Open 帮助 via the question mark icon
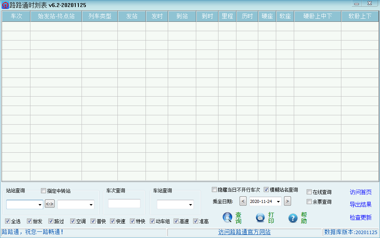The image size is (380, 238). click(x=293, y=218)
